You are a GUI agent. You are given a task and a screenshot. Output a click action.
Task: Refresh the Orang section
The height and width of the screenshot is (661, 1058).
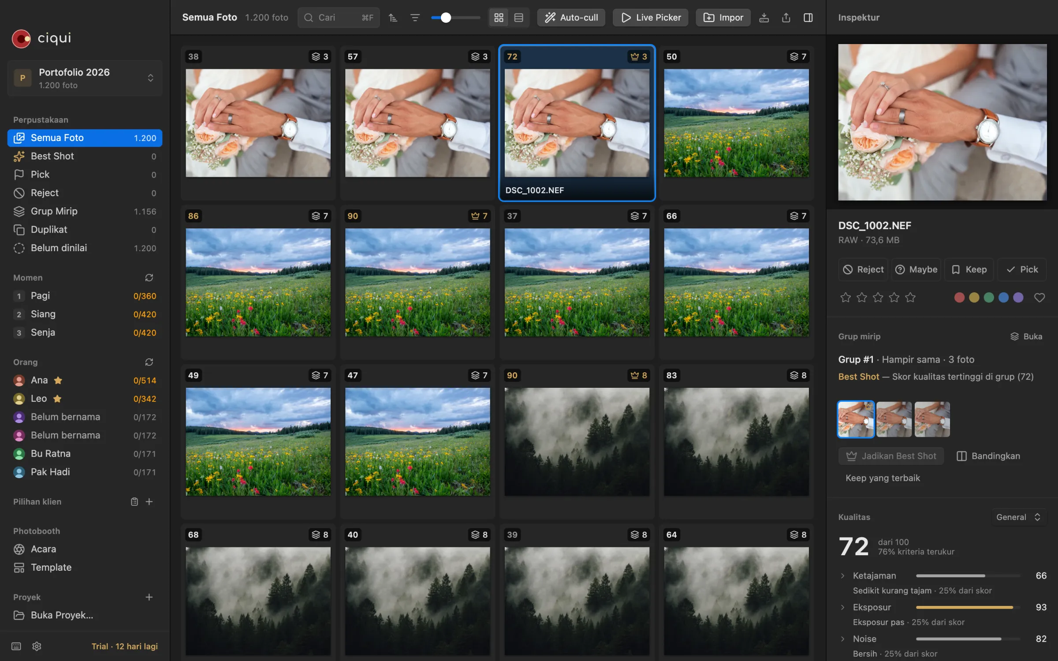(149, 362)
